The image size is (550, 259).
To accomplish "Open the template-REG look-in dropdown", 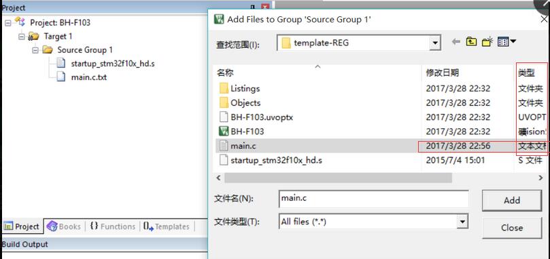I will coord(435,43).
